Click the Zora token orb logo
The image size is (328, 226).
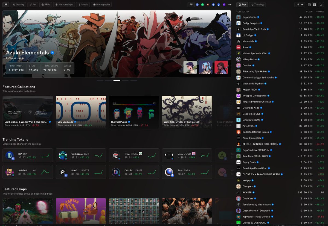(169, 172)
